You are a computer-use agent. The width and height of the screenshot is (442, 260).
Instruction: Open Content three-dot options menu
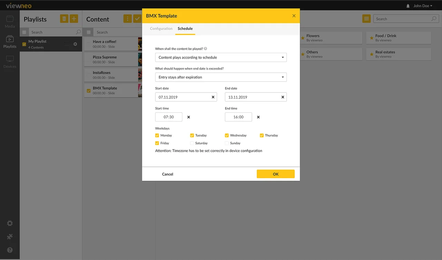127,19
